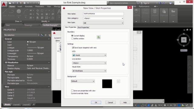Select the Polyline tool

coord(11,13)
